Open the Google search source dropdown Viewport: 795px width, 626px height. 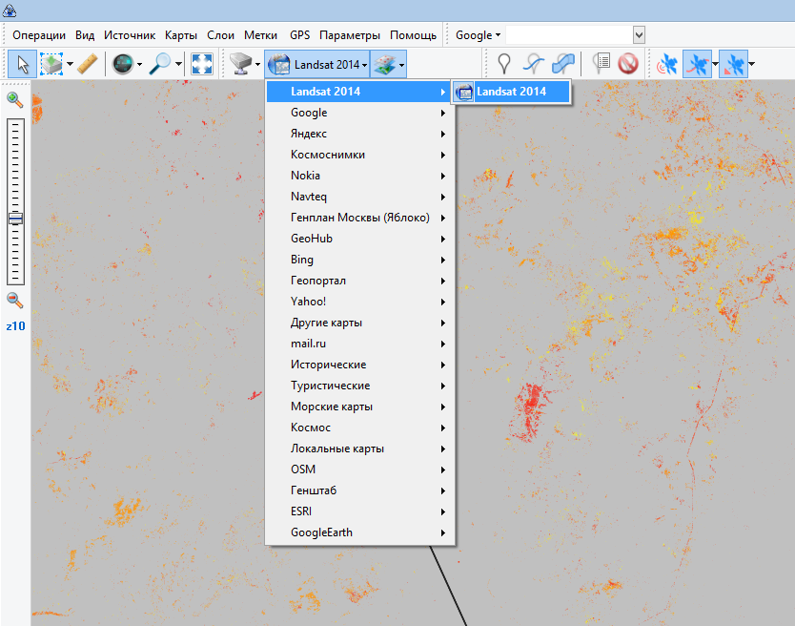[478, 35]
